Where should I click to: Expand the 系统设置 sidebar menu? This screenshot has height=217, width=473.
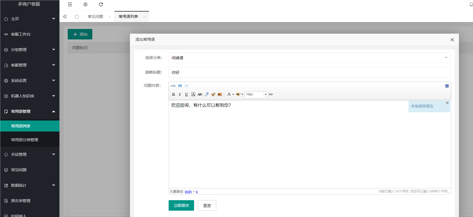30,81
